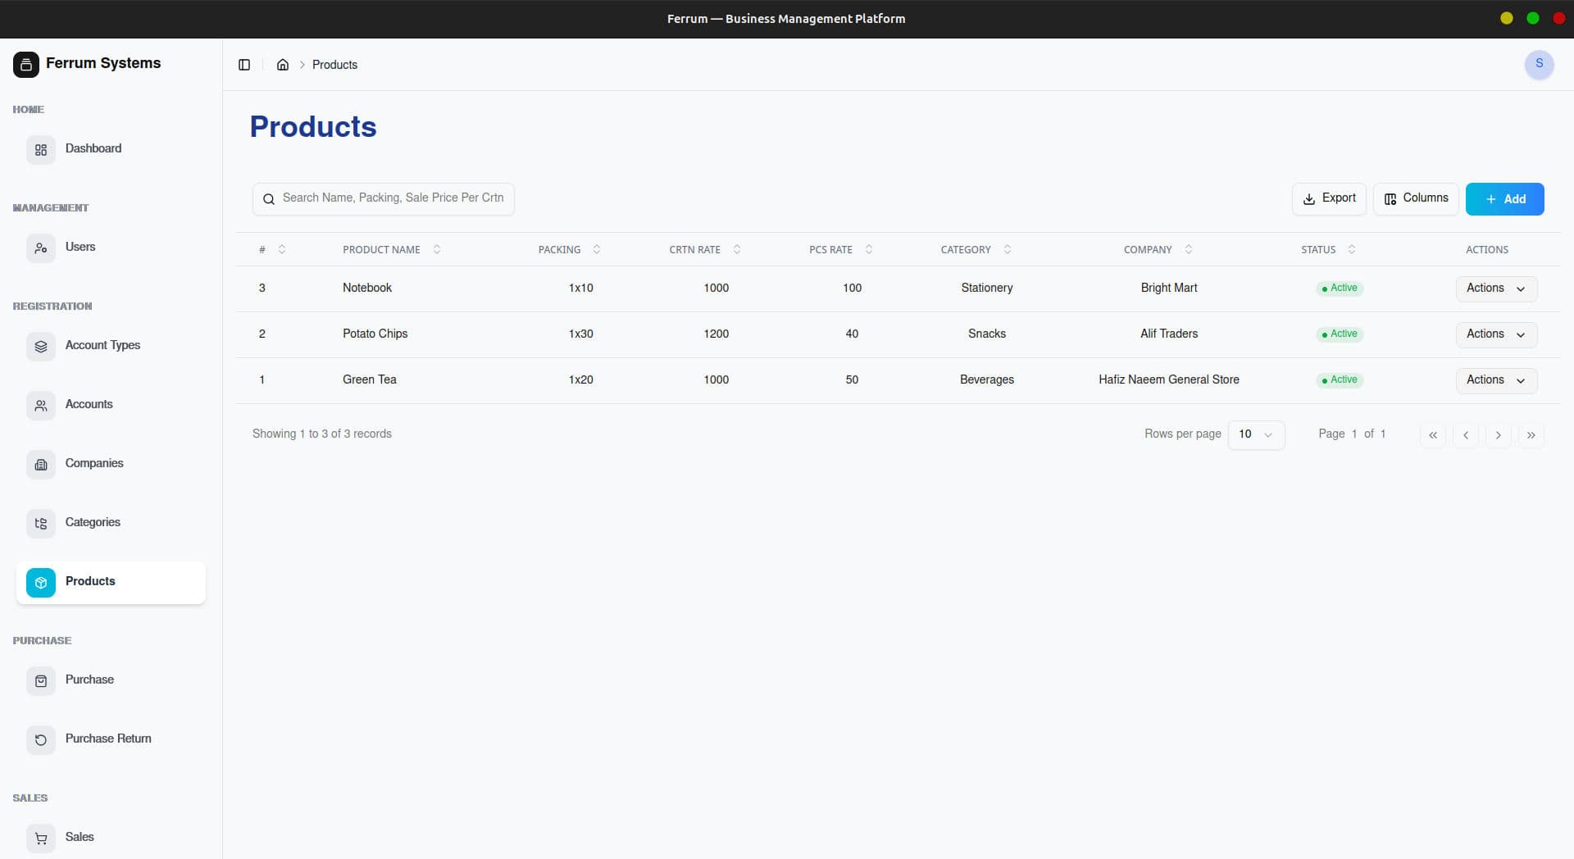Click the Account Types layers icon

tap(41, 347)
